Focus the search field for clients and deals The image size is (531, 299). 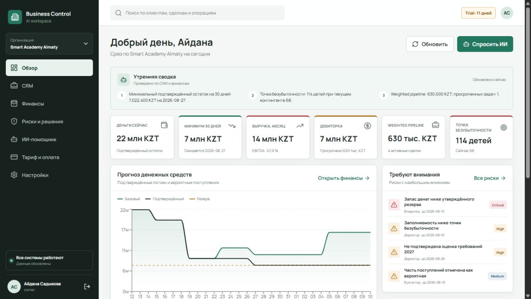coord(197,13)
